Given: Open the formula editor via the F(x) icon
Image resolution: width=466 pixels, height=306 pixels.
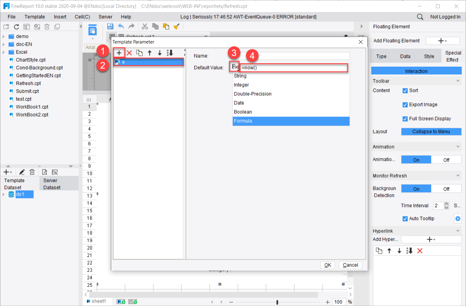Looking at the screenshot, I should point(234,67).
